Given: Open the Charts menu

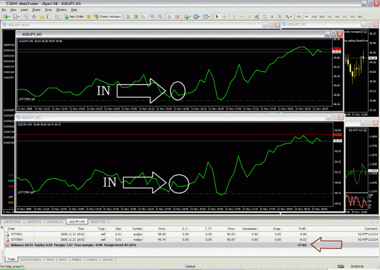Looking at the screenshot, I should pyautogui.click(x=36, y=10).
